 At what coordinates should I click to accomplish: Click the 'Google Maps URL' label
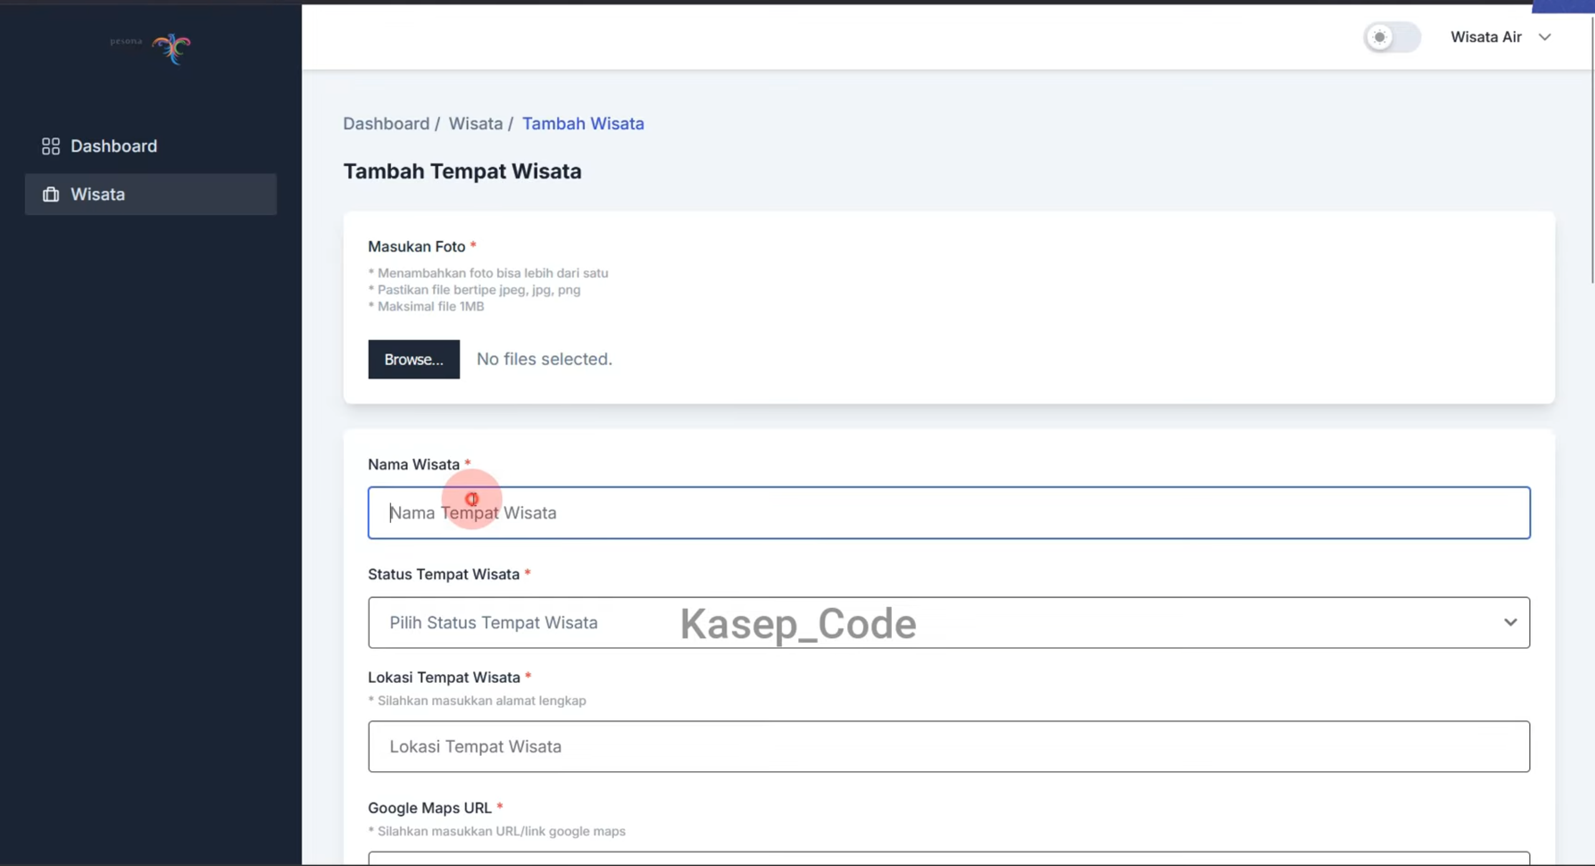[x=429, y=808]
